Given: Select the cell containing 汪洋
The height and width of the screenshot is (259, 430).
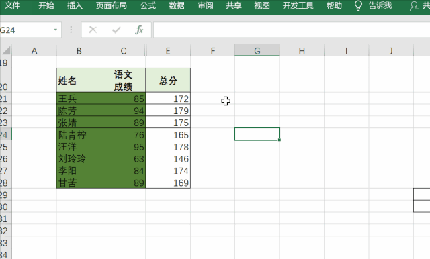Looking at the screenshot, I should [x=79, y=146].
